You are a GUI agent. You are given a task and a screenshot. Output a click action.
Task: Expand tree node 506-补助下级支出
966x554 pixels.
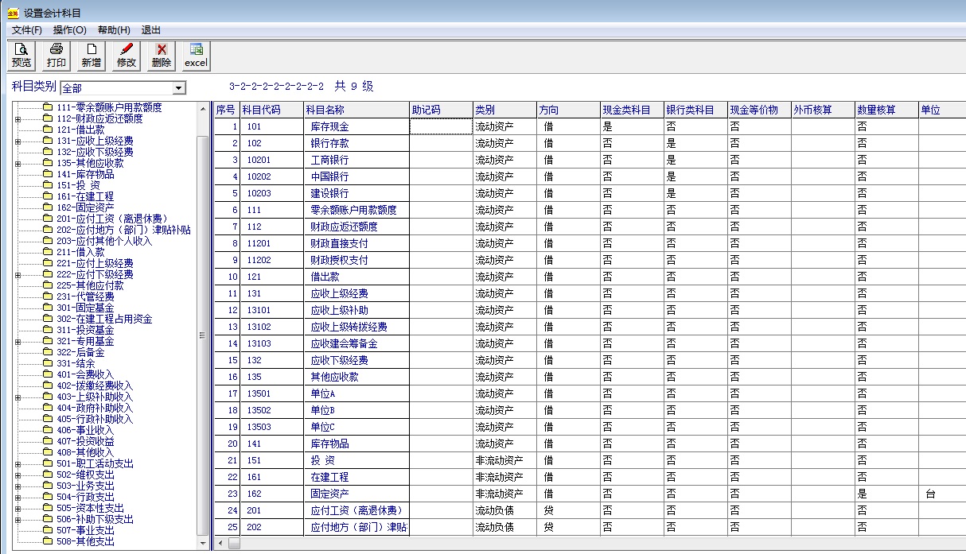click(x=18, y=520)
